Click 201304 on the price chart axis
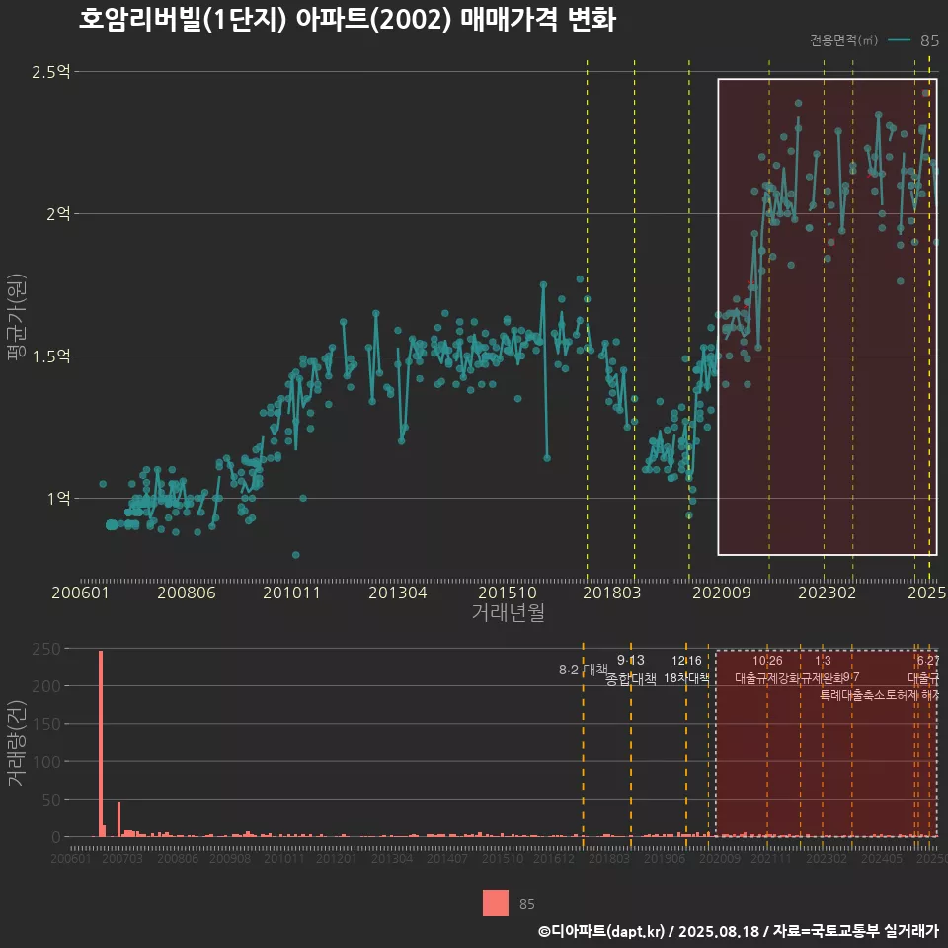The height and width of the screenshot is (948, 948). pyautogui.click(x=398, y=592)
